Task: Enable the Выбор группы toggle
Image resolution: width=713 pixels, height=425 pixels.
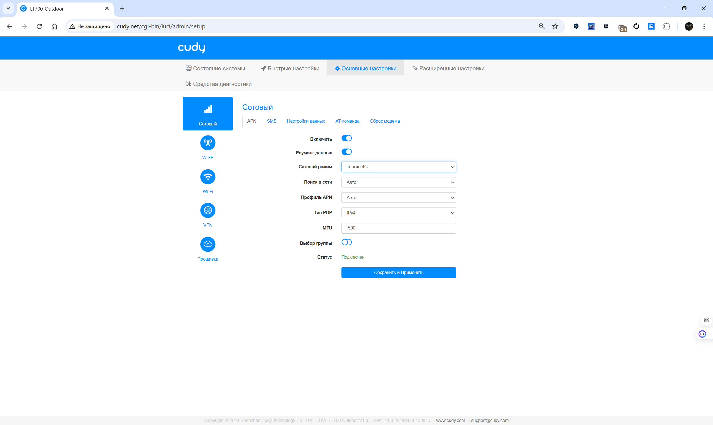Action: [x=346, y=242]
